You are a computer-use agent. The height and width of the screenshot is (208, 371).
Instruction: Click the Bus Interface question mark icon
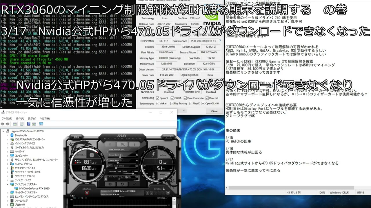(219, 41)
